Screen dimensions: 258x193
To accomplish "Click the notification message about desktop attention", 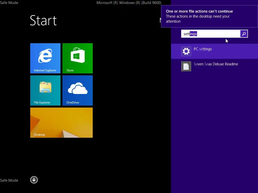I will (198, 19).
